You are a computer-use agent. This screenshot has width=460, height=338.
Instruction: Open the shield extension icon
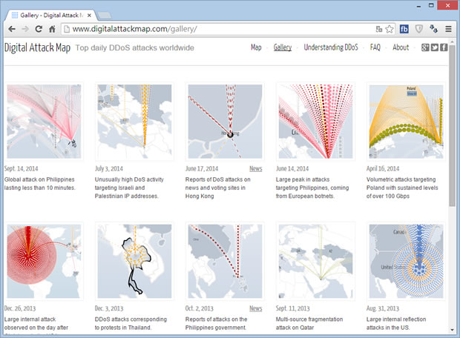tap(418, 29)
